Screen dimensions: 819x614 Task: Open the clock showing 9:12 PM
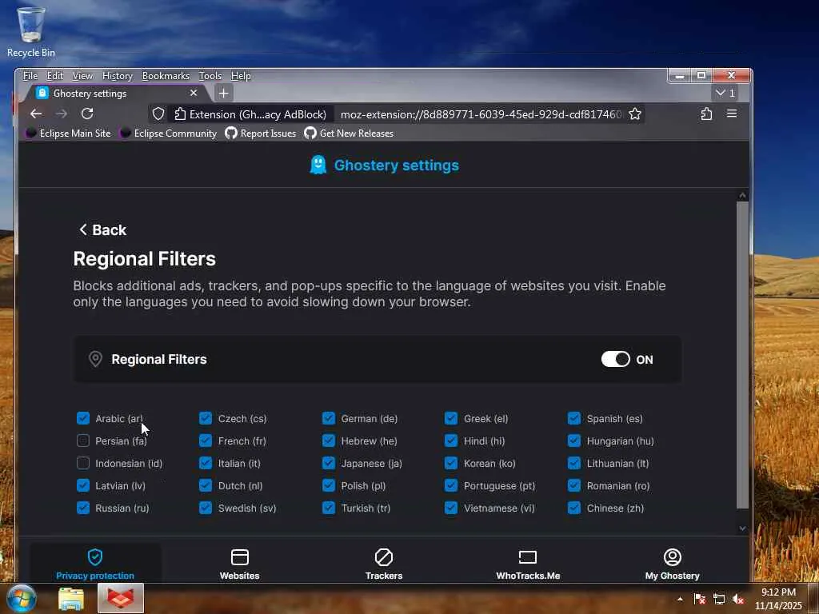pyautogui.click(x=778, y=599)
